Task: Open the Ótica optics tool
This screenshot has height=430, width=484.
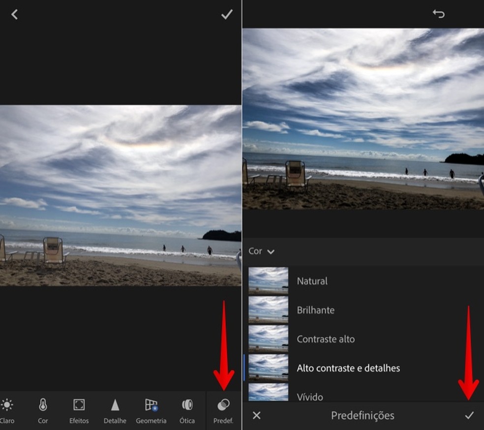Action: (187, 410)
